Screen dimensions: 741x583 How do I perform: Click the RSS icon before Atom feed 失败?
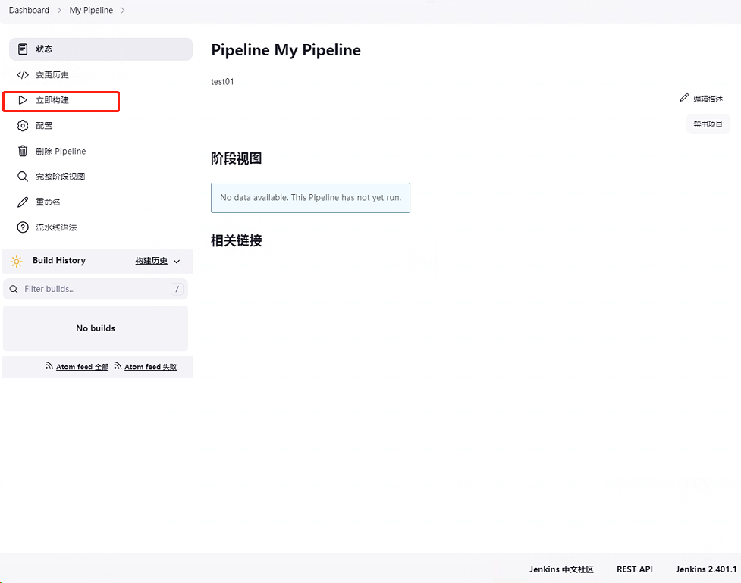point(118,366)
